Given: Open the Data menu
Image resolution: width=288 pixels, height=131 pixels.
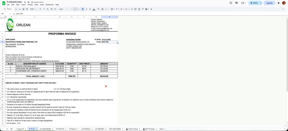Looking at the screenshot, I should (36, 5).
